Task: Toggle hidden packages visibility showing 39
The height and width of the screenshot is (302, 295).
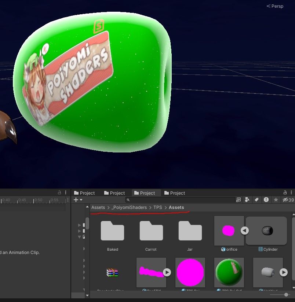Action: pyautogui.click(x=288, y=200)
